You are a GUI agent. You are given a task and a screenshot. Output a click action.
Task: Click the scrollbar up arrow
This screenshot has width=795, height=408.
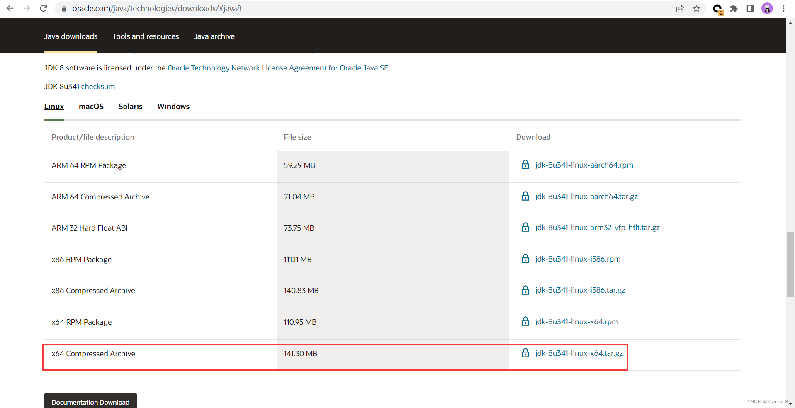tap(790, 23)
